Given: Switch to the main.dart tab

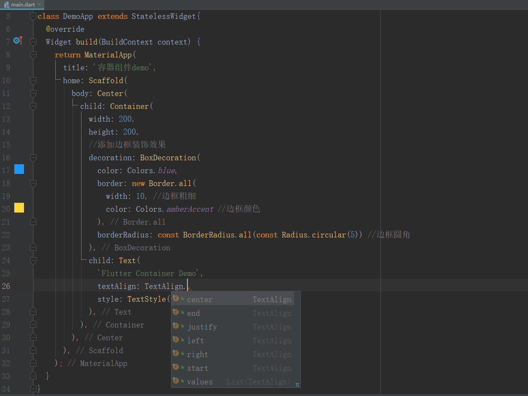Looking at the screenshot, I should pos(23,5).
